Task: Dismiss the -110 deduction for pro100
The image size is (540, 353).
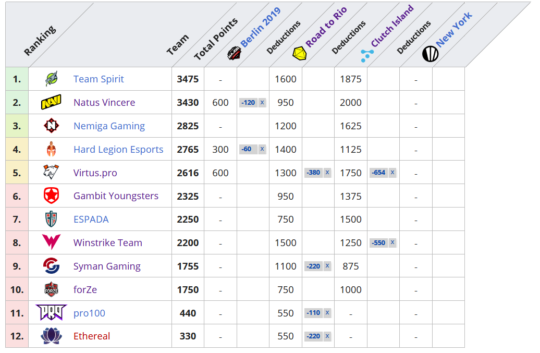Action: point(327,313)
